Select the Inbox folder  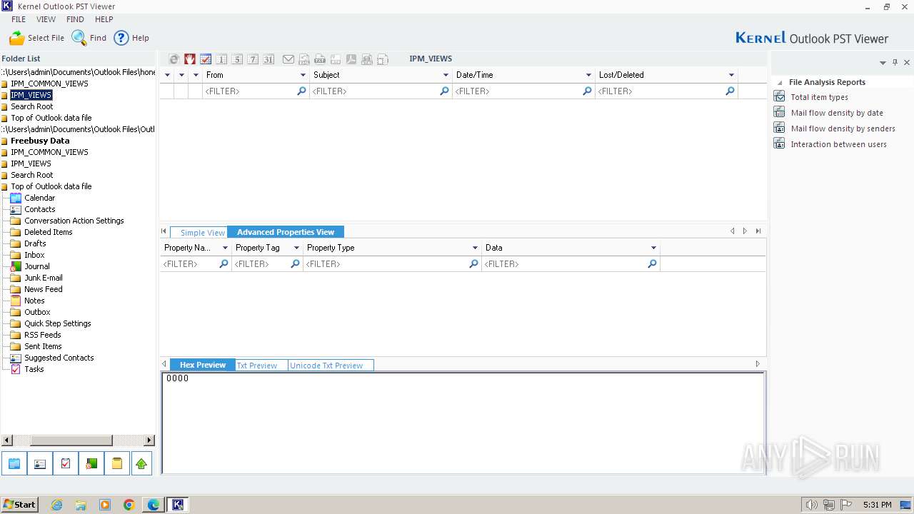(x=34, y=255)
